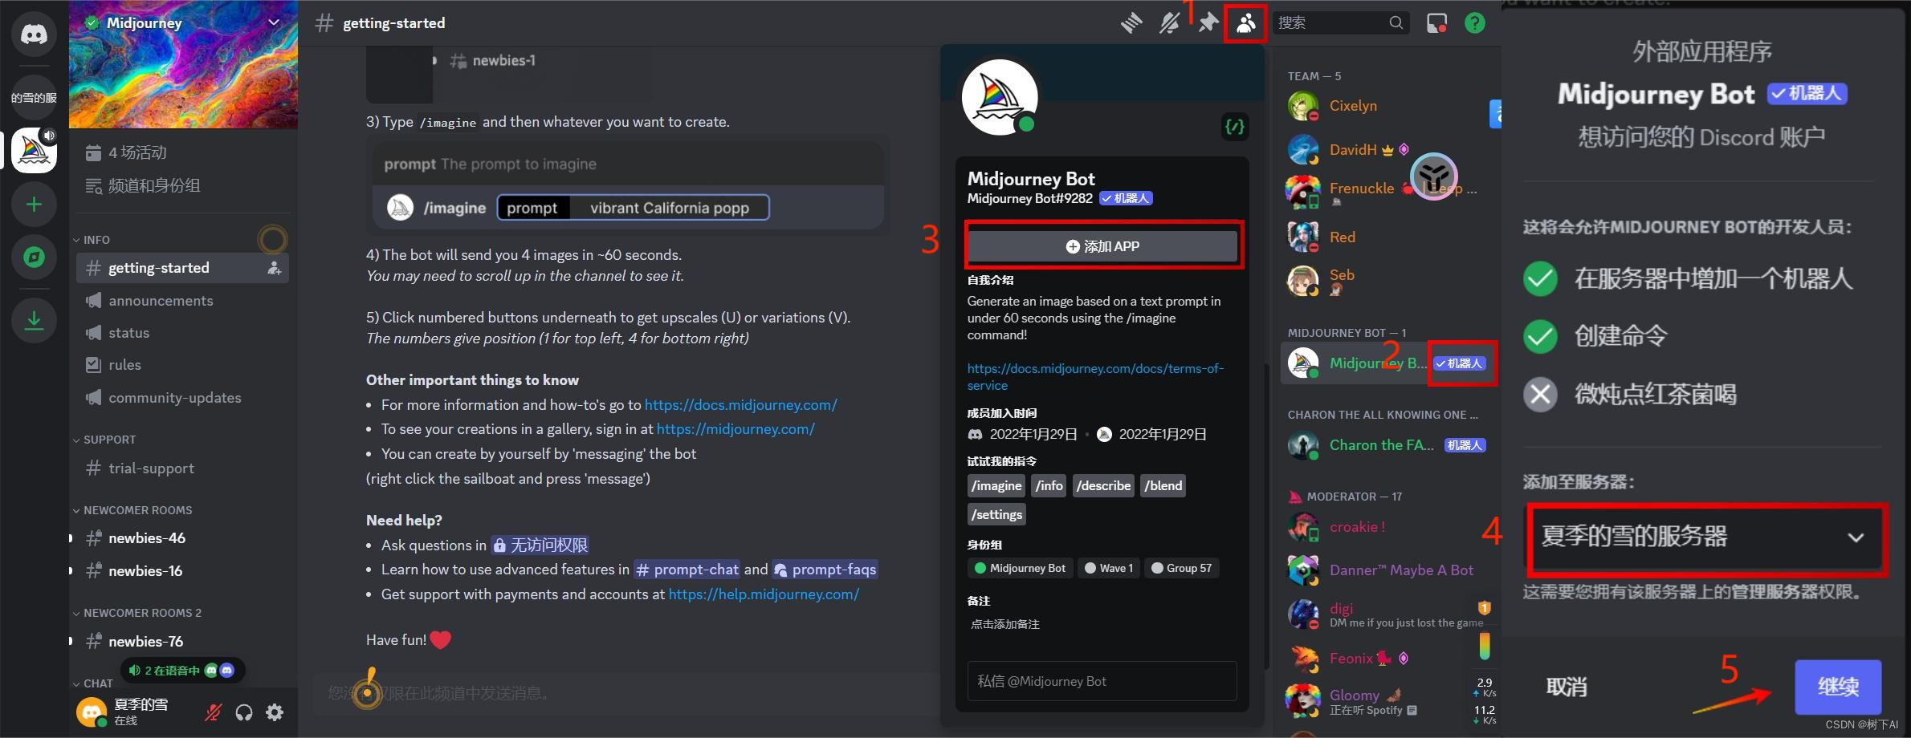Select Charon the FA... bot member
Viewport: 1911px width, 738px height.
click(1387, 445)
